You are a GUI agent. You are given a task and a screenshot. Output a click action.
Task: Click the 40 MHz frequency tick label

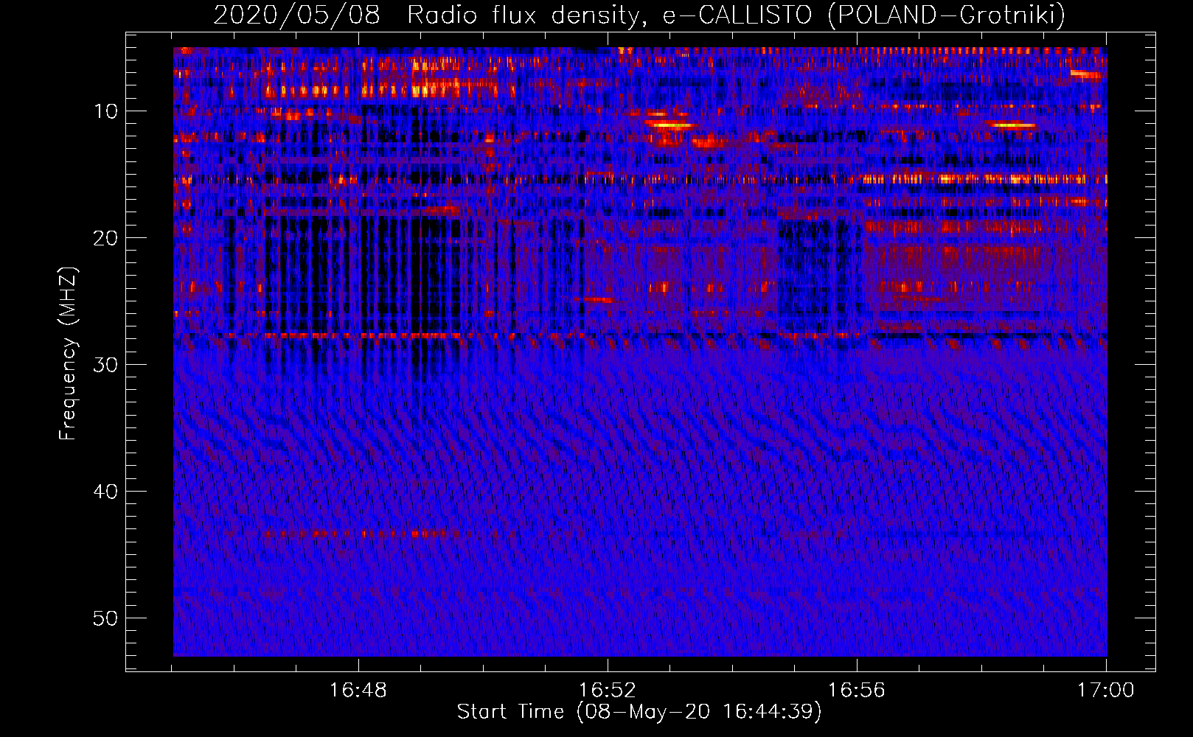click(106, 492)
